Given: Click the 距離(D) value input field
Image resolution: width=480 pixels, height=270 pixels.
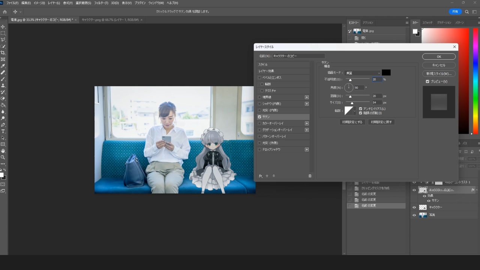Looking at the screenshot, I should (x=377, y=96).
